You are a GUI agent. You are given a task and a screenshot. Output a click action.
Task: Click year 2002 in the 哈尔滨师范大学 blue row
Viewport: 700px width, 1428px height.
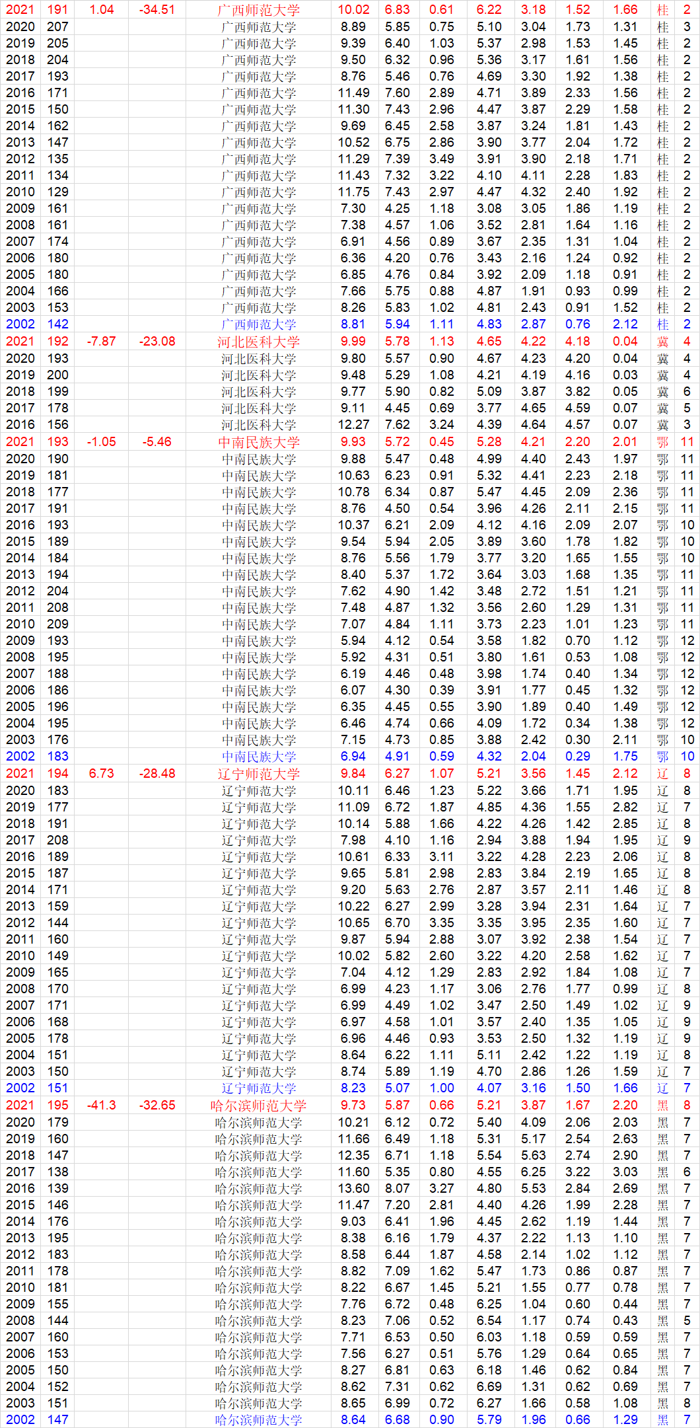tap(20, 1420)
